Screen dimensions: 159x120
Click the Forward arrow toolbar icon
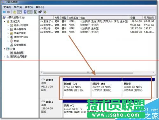pos(9,12)
